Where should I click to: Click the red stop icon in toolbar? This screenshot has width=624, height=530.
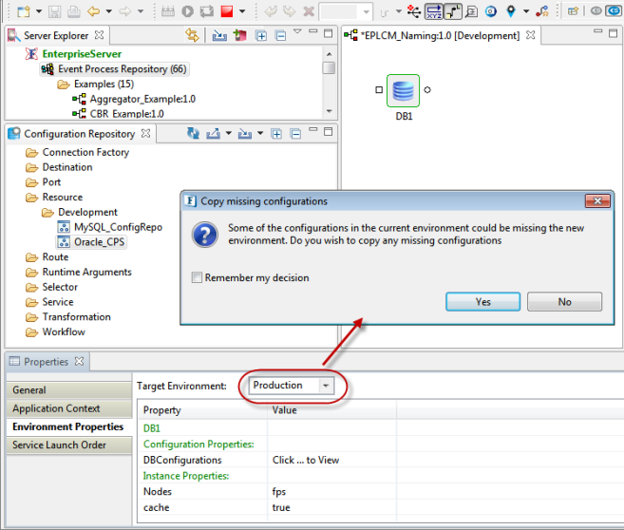[227, 11]
